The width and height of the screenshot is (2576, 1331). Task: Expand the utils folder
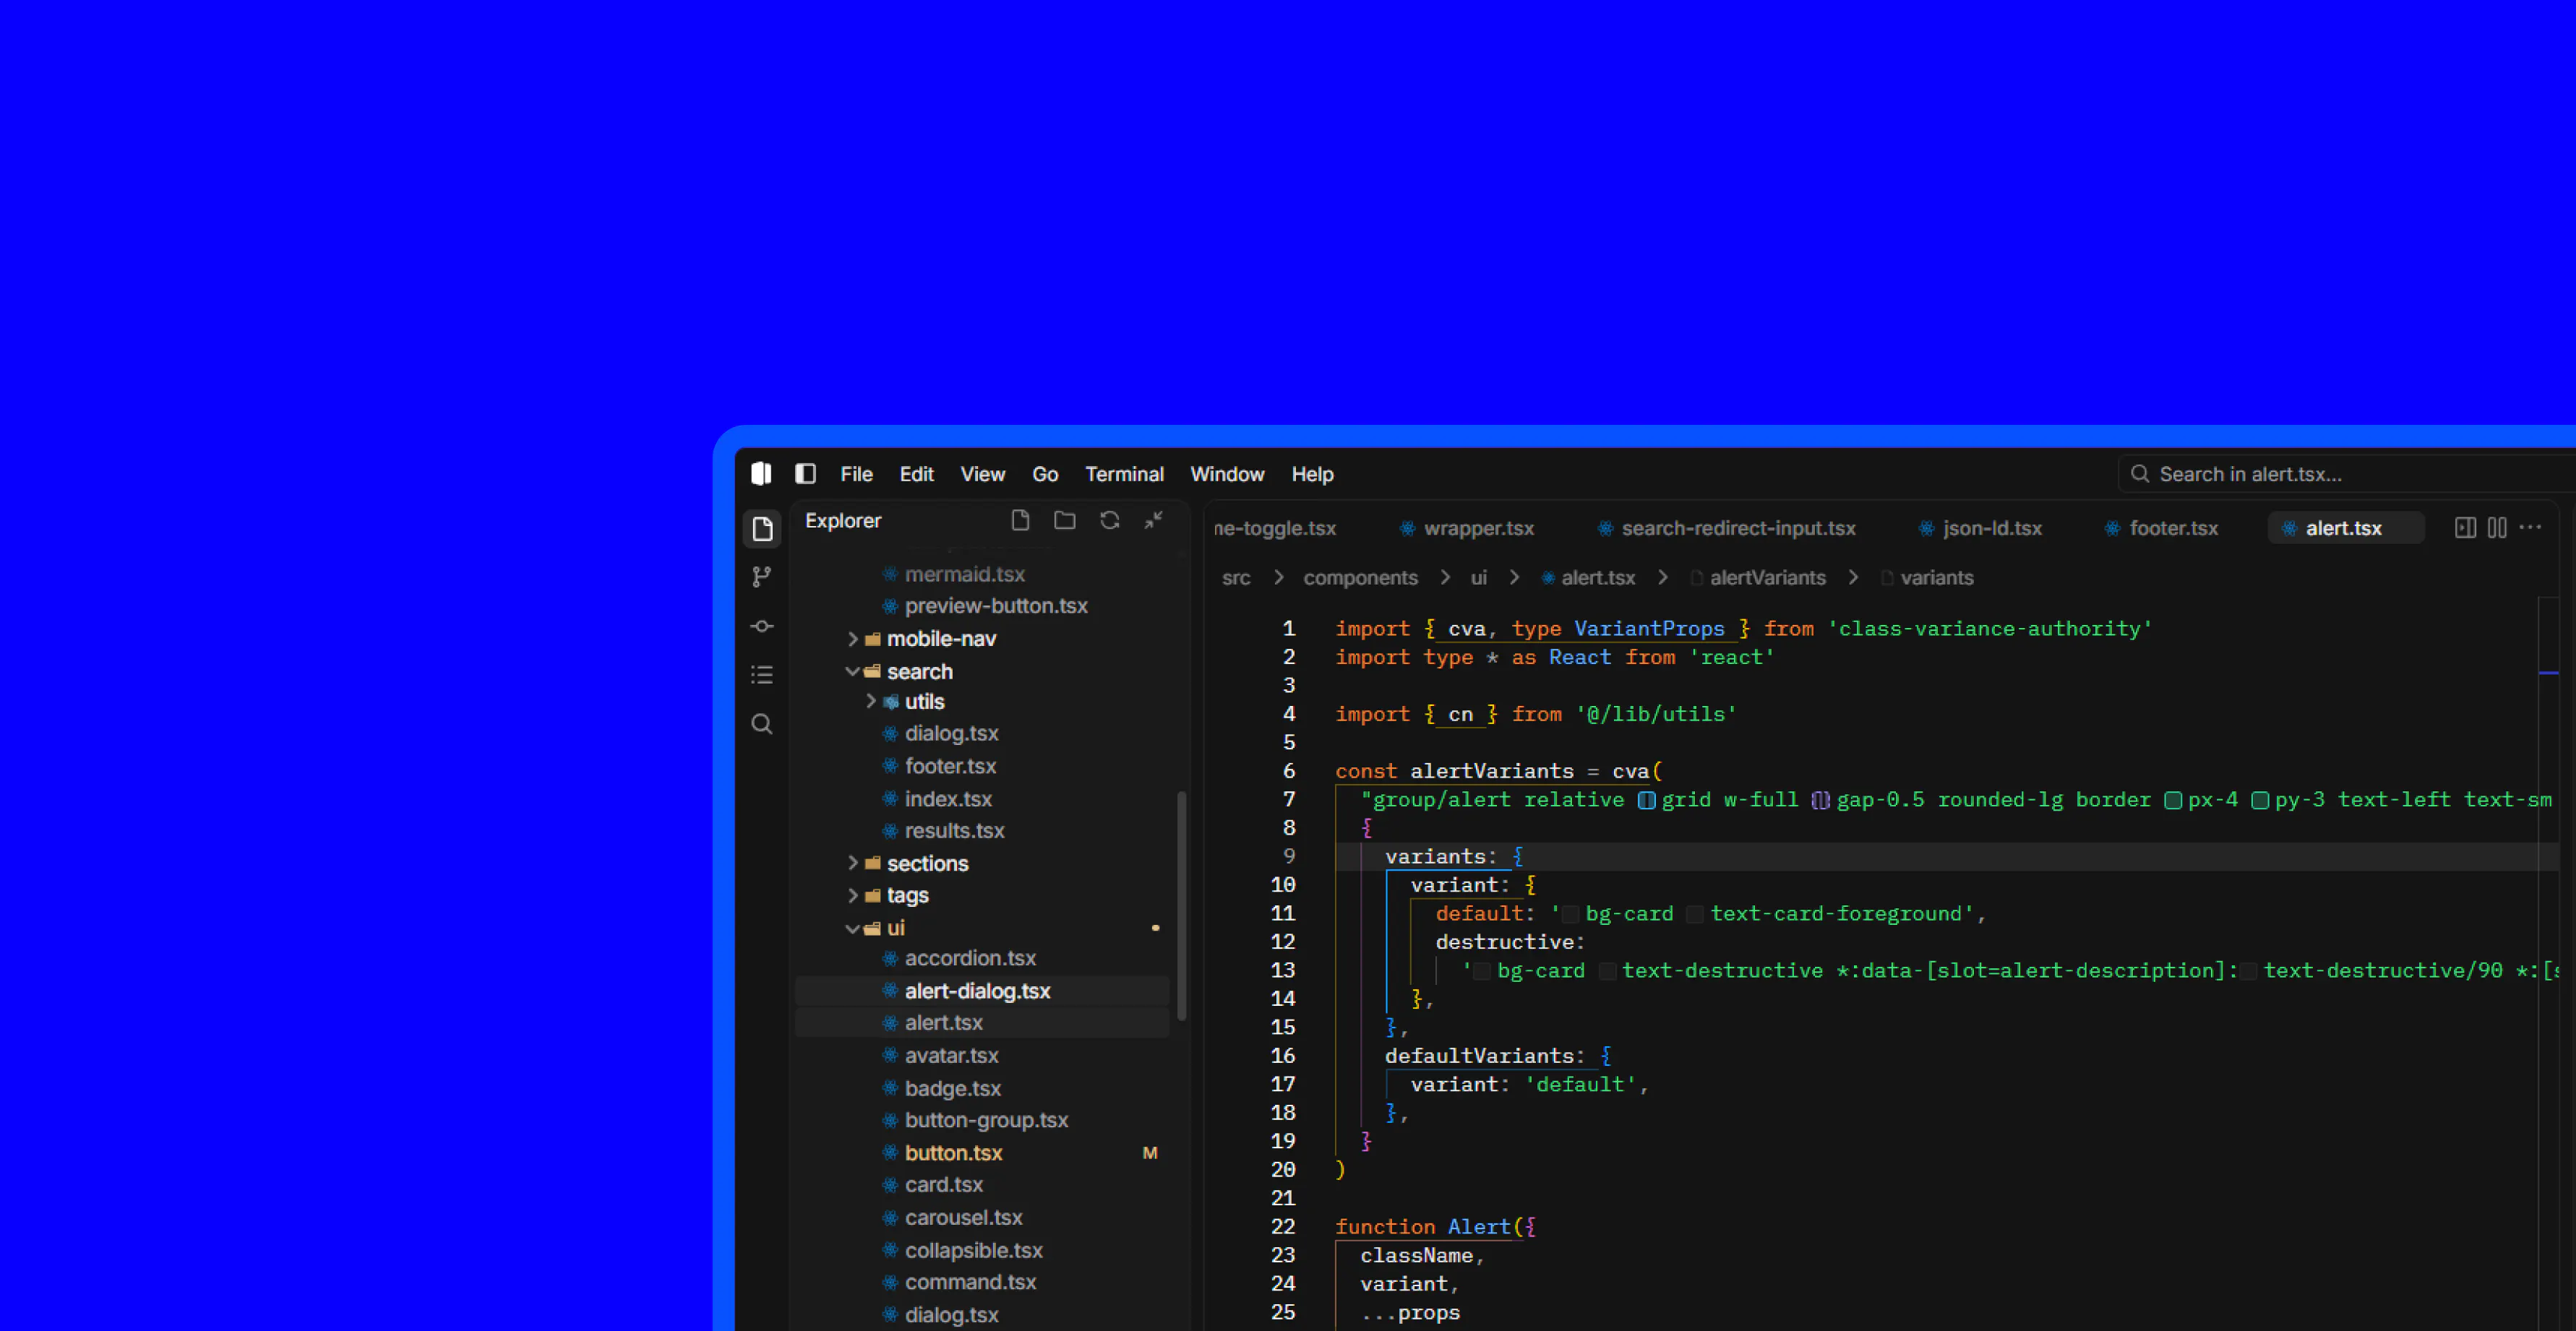tap(871, 701)
